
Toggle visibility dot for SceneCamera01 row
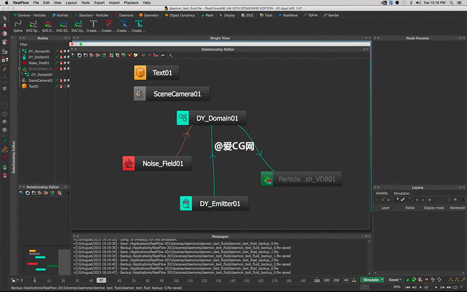tap(65, 80)
